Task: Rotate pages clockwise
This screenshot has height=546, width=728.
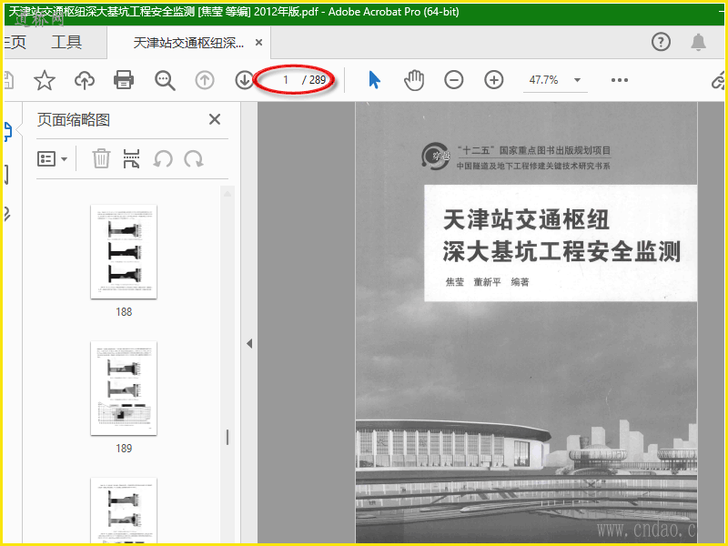Action: tap(194, 159)
